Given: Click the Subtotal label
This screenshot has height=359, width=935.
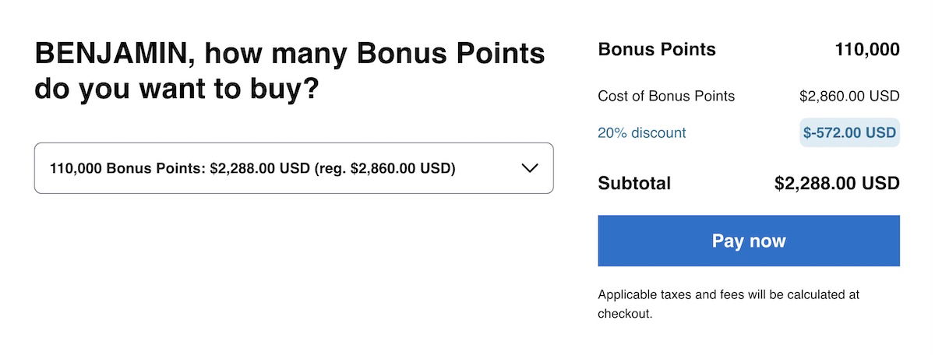Looking at the screenshot, I should 633,184.
